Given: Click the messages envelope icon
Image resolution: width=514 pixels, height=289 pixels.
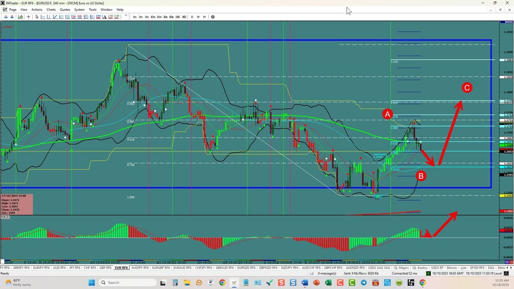Looking at the screenshot, I should pyautogui.click(x=311, y=273).
